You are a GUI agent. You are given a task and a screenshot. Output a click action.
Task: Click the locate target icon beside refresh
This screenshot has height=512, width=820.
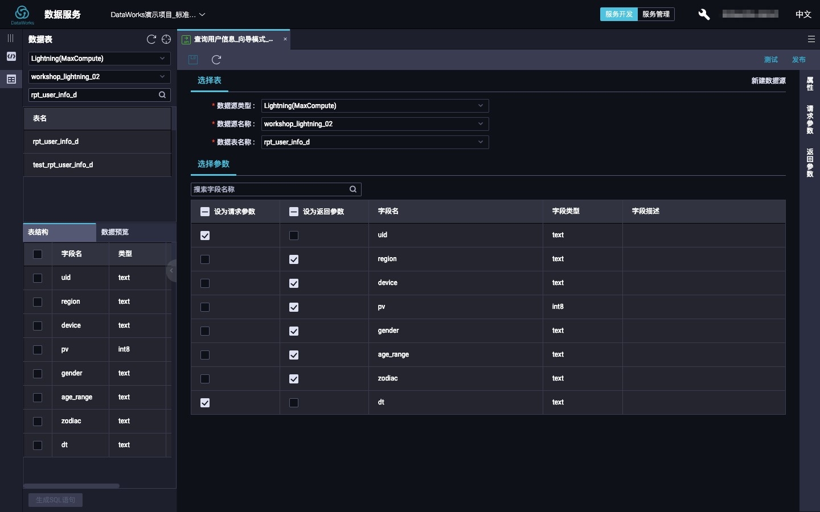[x=166, y=39]
